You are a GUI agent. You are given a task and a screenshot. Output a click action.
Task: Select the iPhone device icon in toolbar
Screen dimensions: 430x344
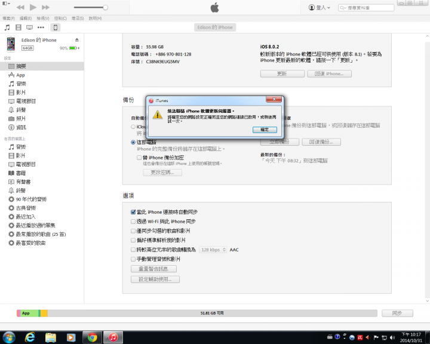tap(56, 27)
